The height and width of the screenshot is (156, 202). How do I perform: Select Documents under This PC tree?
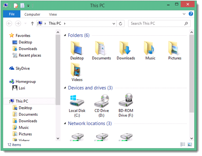coord(25,114)
